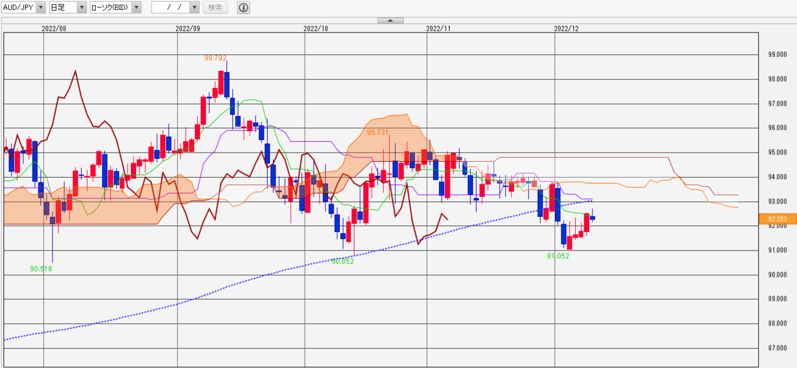The width and height of the screenshot is (797, 368).
Task: Collapse the top panel with the up-arrow handle
Action: tap(391, 21)
